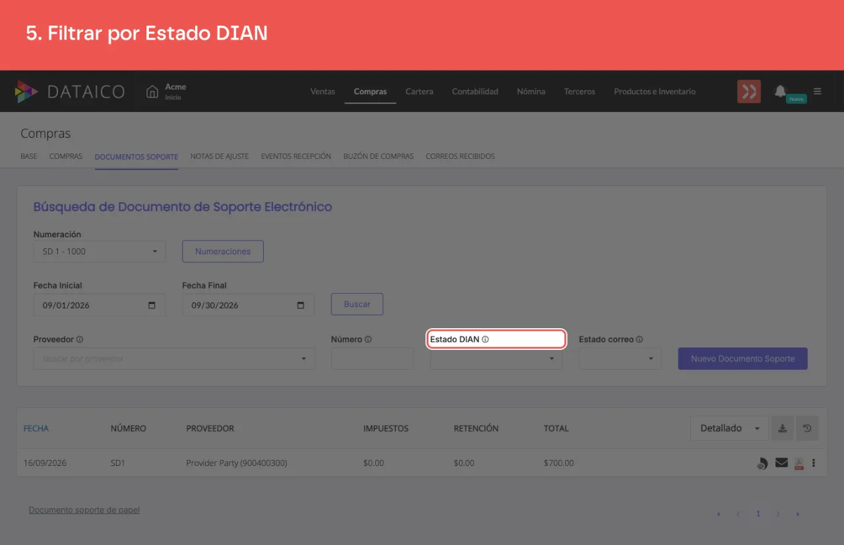Expand the Estado DIAN dropdown
The height and width of the screenshot is (545, 844).
click(497, 359)
